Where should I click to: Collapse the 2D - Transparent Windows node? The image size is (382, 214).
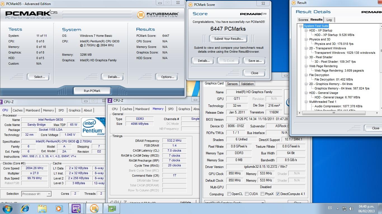point(306,48)
